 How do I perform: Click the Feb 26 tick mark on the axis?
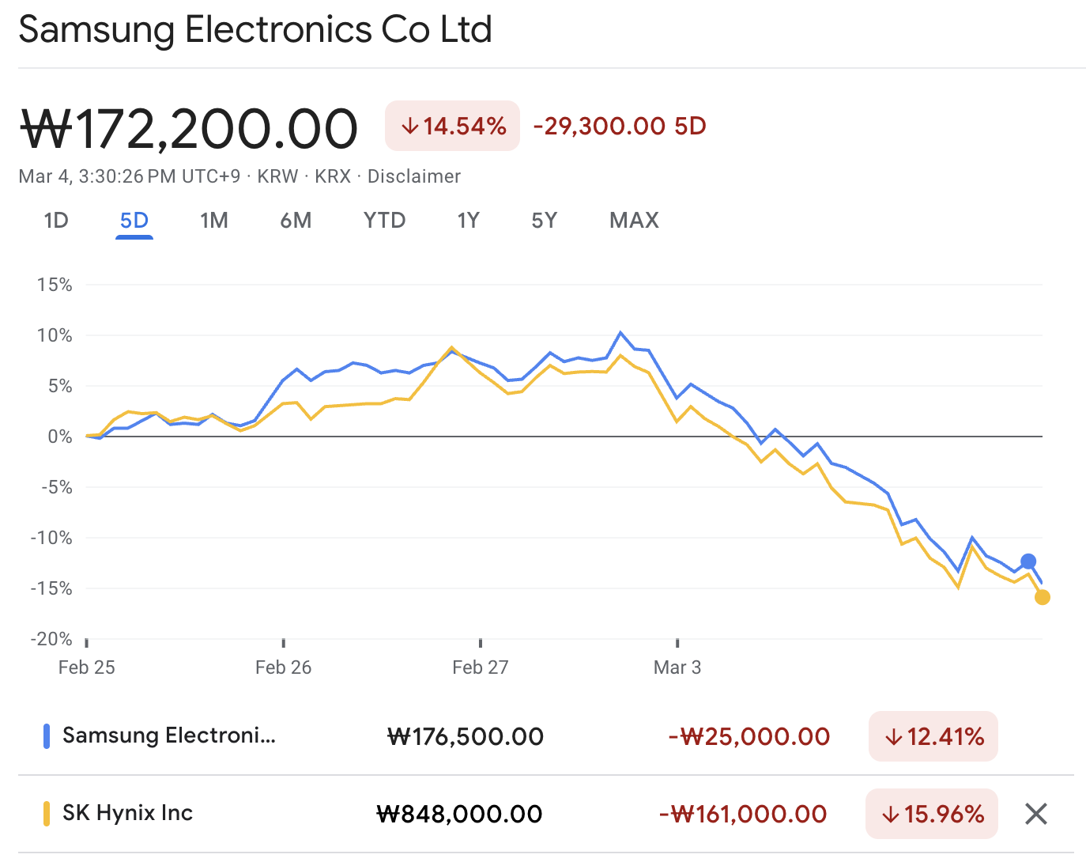click(x=283, y=645)
